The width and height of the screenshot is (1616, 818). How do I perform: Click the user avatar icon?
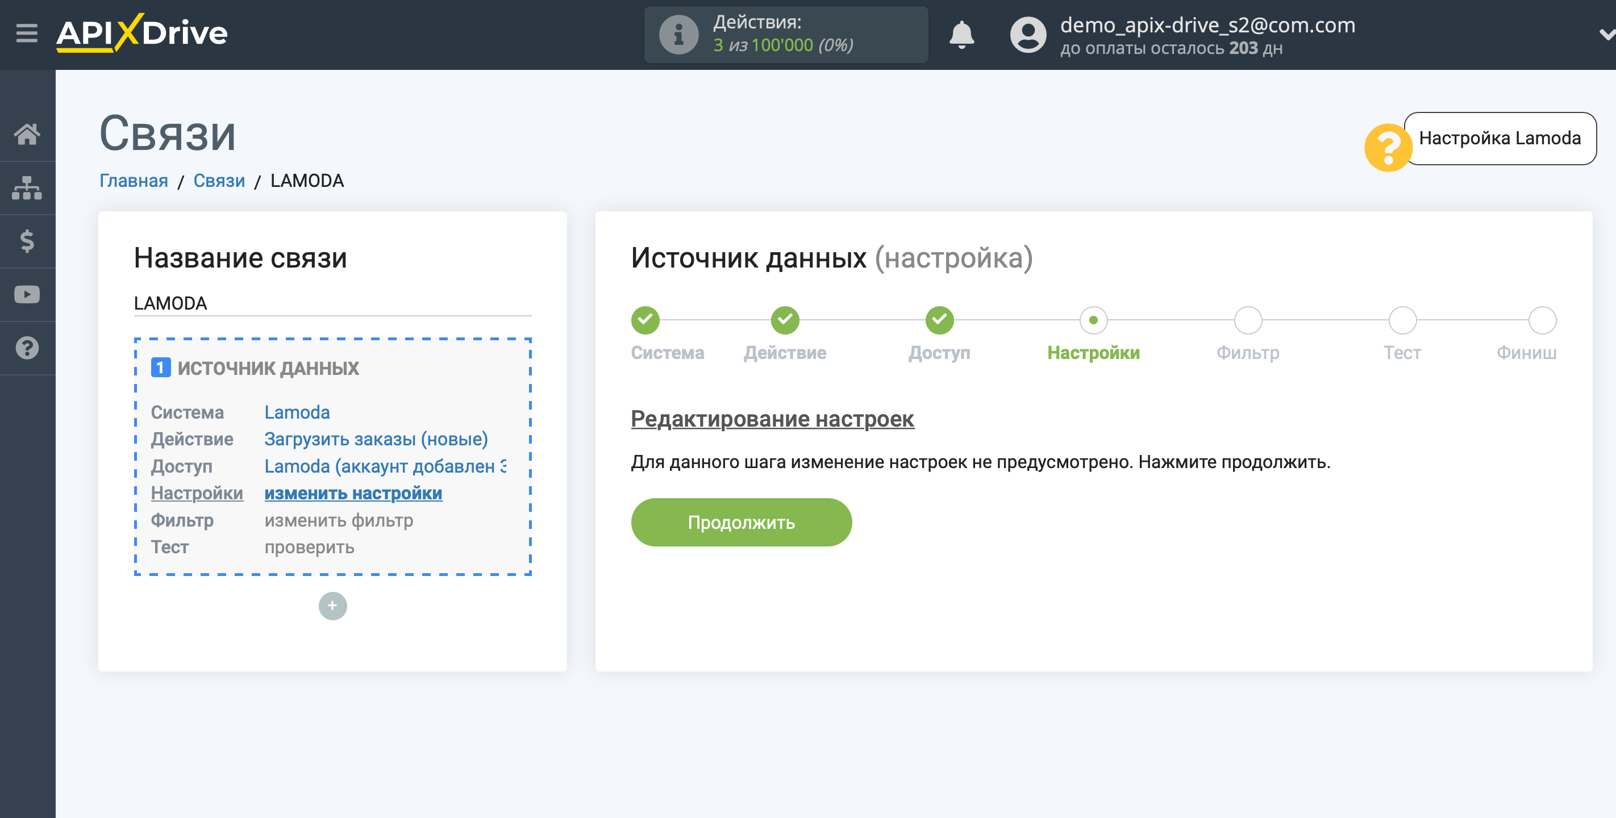1027,35
